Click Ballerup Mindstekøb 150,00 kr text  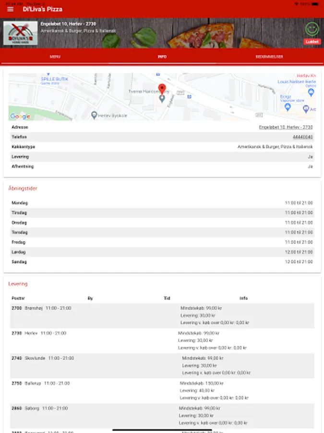coord(202,383)
